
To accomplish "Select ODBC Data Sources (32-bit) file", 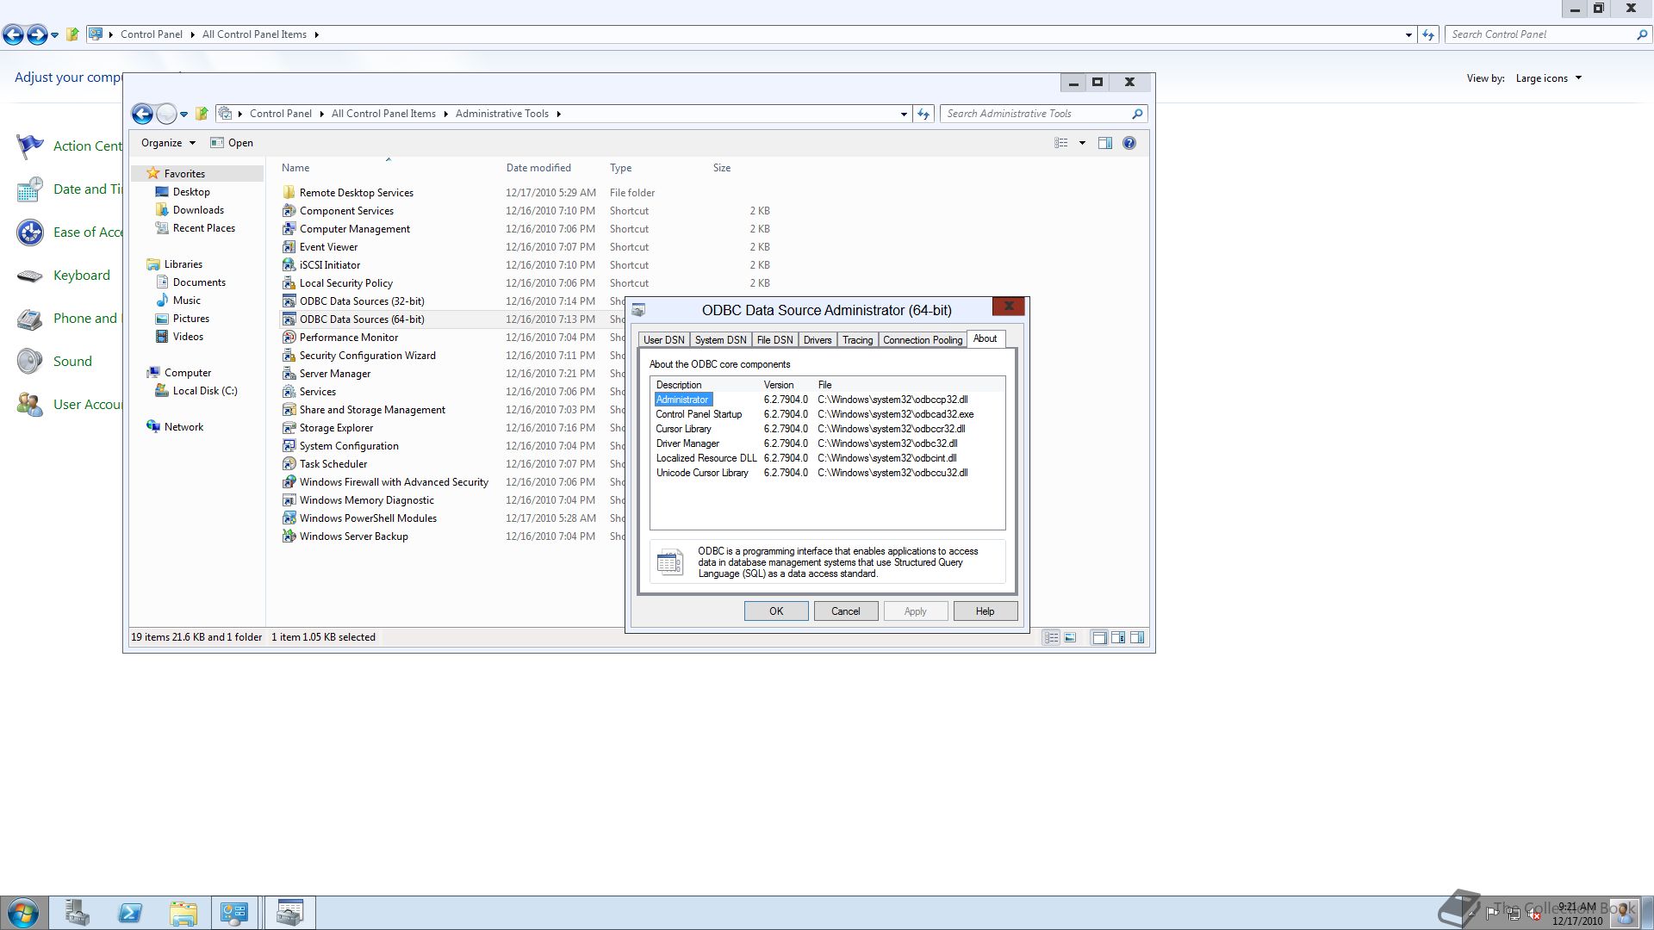I will pos(362,301).
